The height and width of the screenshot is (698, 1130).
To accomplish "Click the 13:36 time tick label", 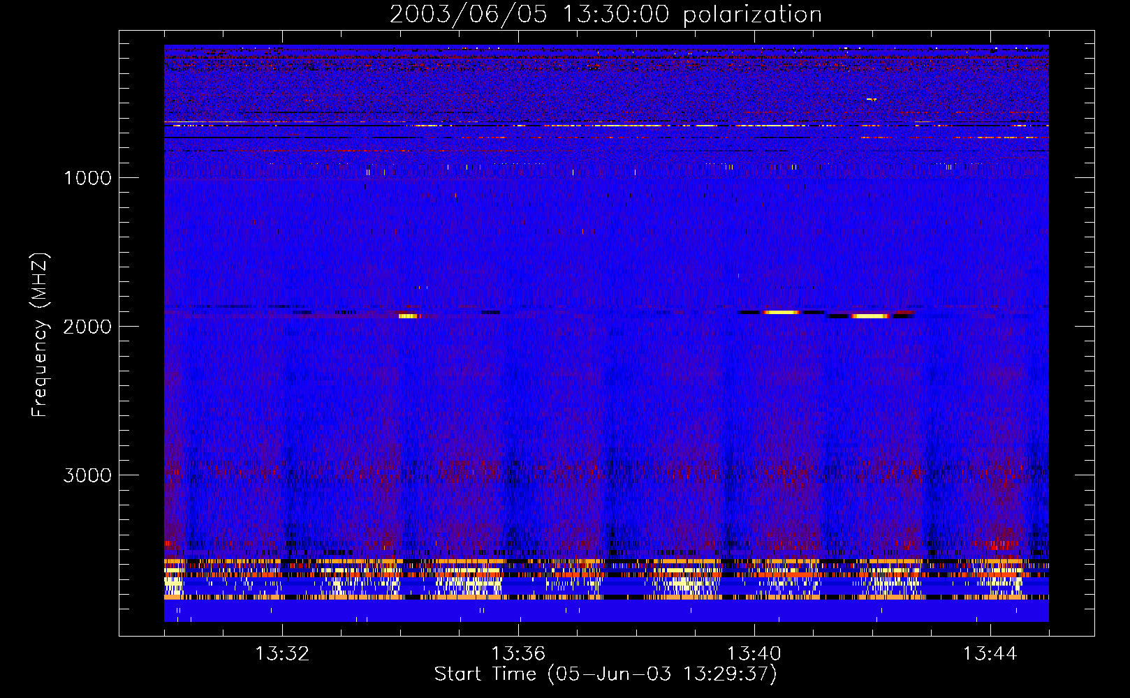I will (x=518, y=654).
